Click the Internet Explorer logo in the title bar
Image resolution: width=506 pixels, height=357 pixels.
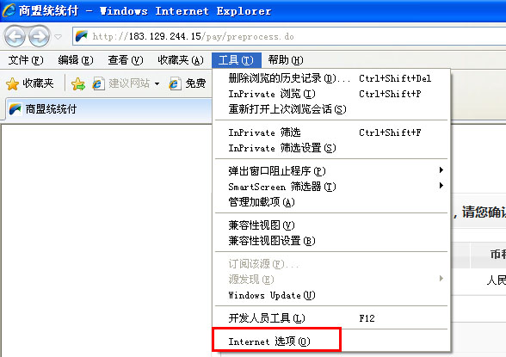[x=9, y=10]
